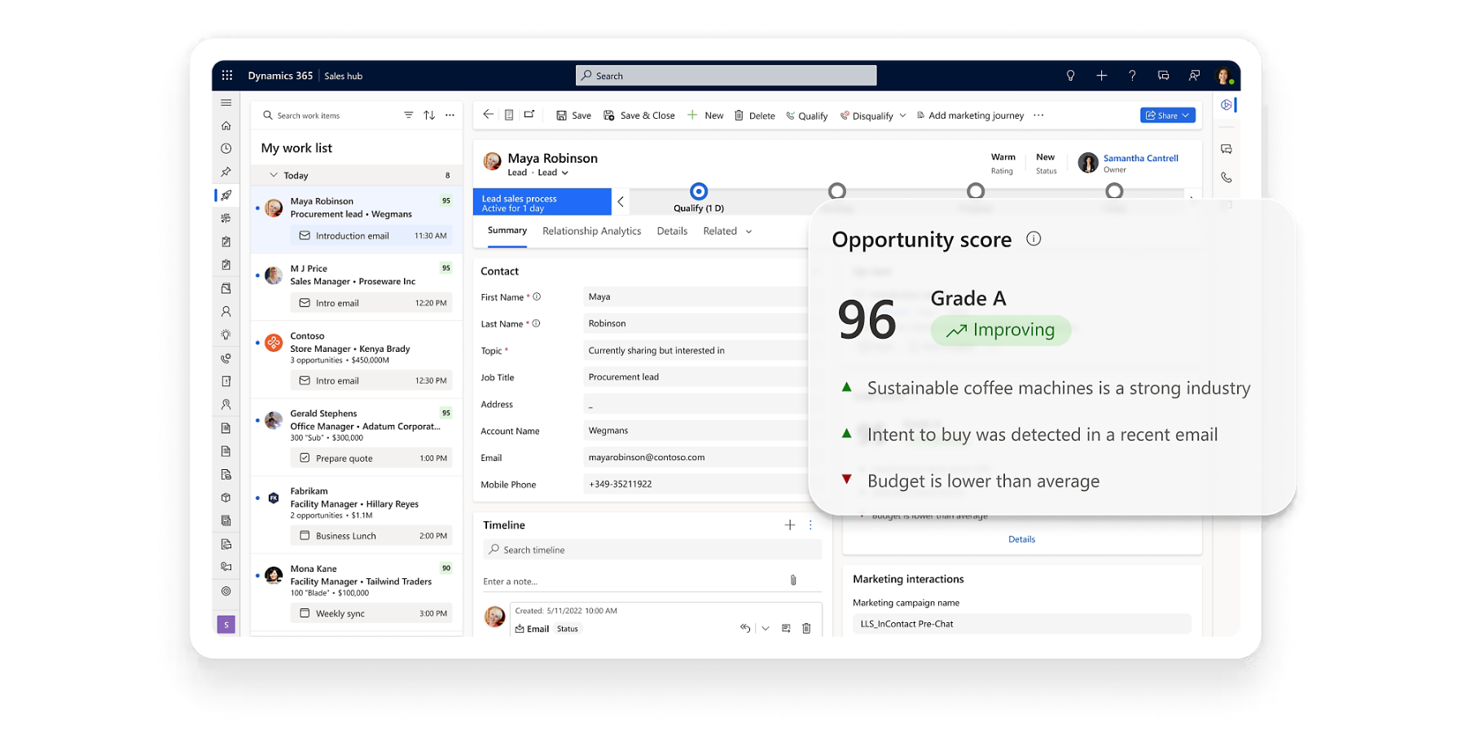The height and width of the screenshot is (733, 1466).
Task: Open the app launcher waffle icon
Action: (227, 75)
